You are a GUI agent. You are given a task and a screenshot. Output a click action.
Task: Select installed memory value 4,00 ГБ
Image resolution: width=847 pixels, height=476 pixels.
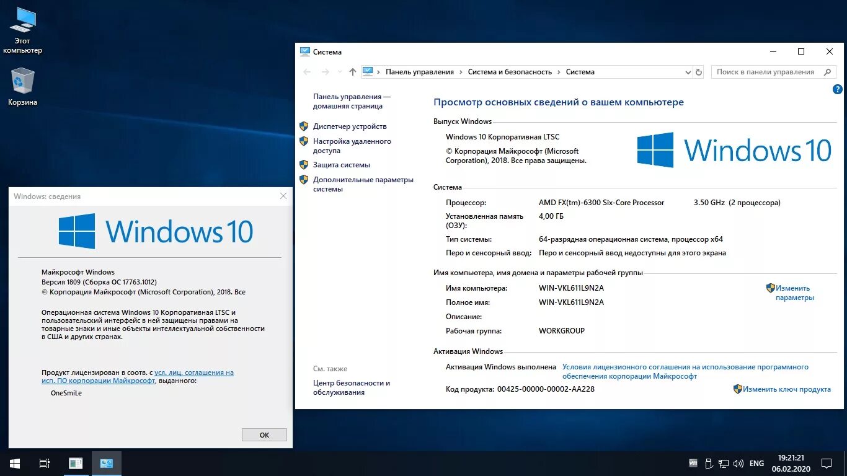tap(551, 216)
